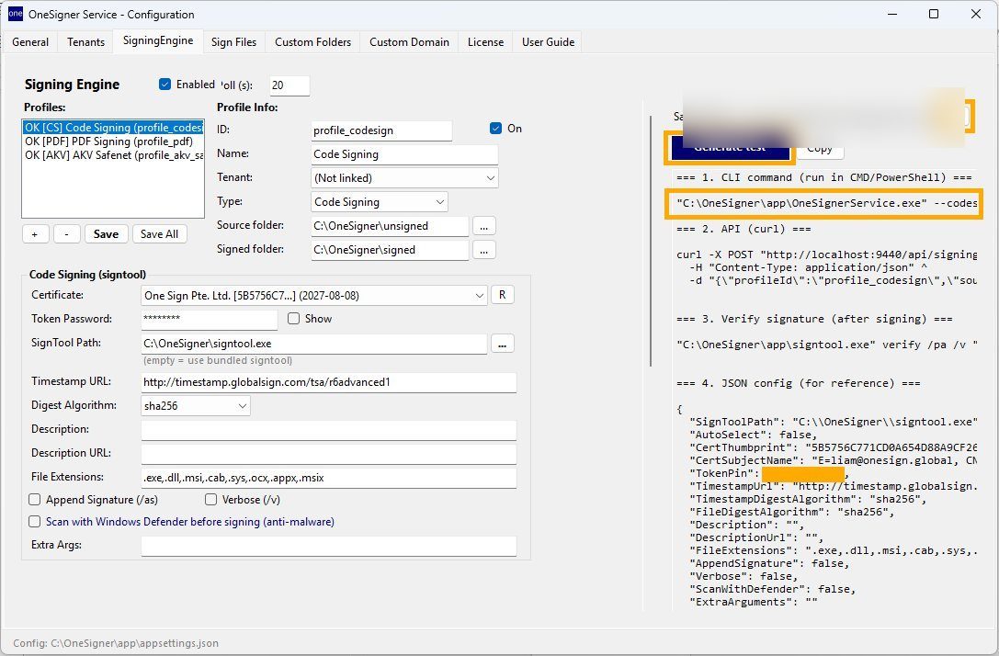999x656 pixels.
Task: Maximize the OneSigner window
Action: (x=934, y=14)
